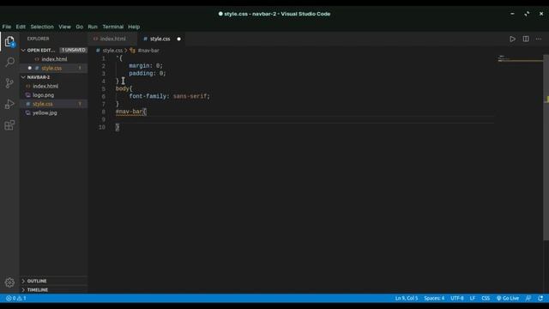Change the LF end of line sequence
Screen dimensions: 549x309
(x=473, y=298)
